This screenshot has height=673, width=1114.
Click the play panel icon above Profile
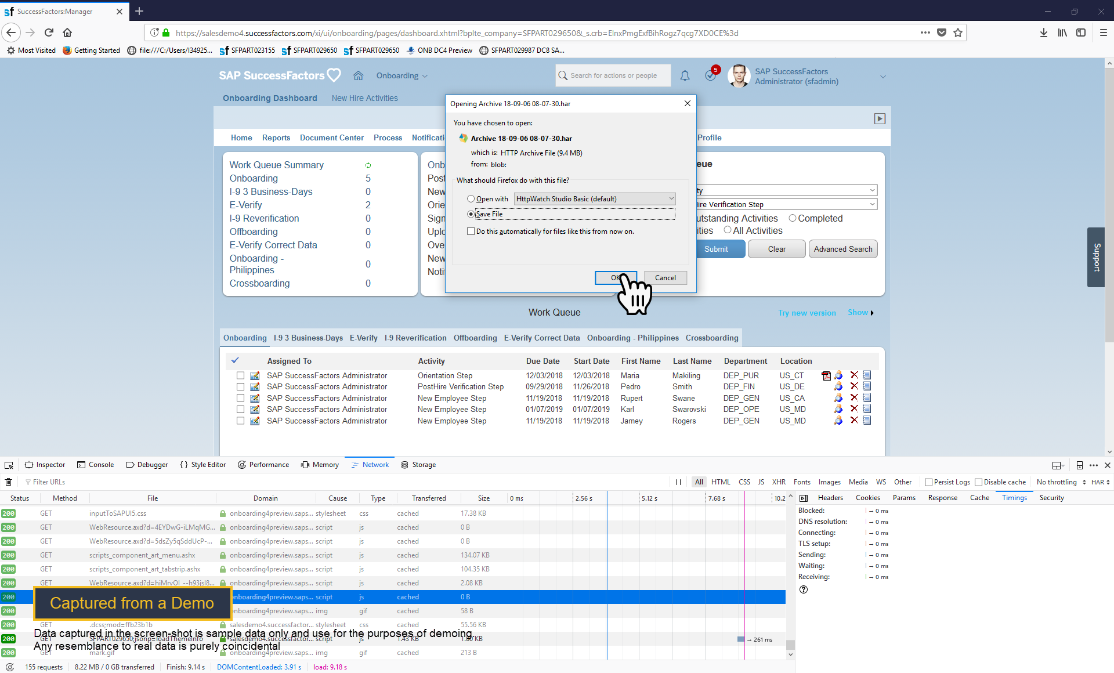(880, 118)
